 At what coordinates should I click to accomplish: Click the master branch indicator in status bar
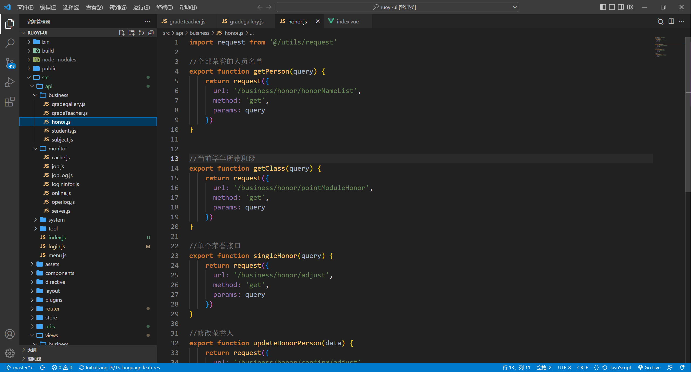pyautogui.click(x=20, y=368)
